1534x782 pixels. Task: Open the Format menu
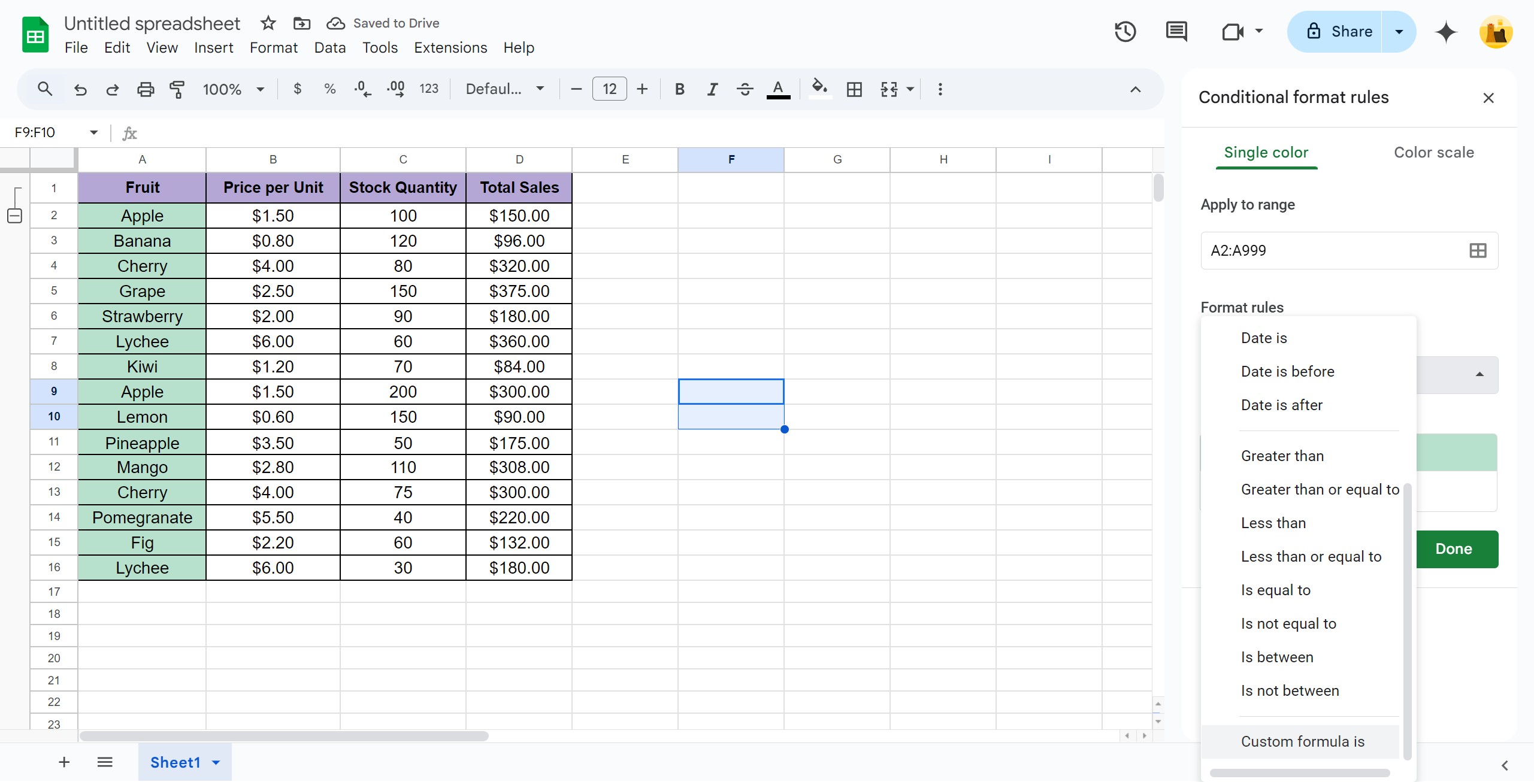coord(274,48)
